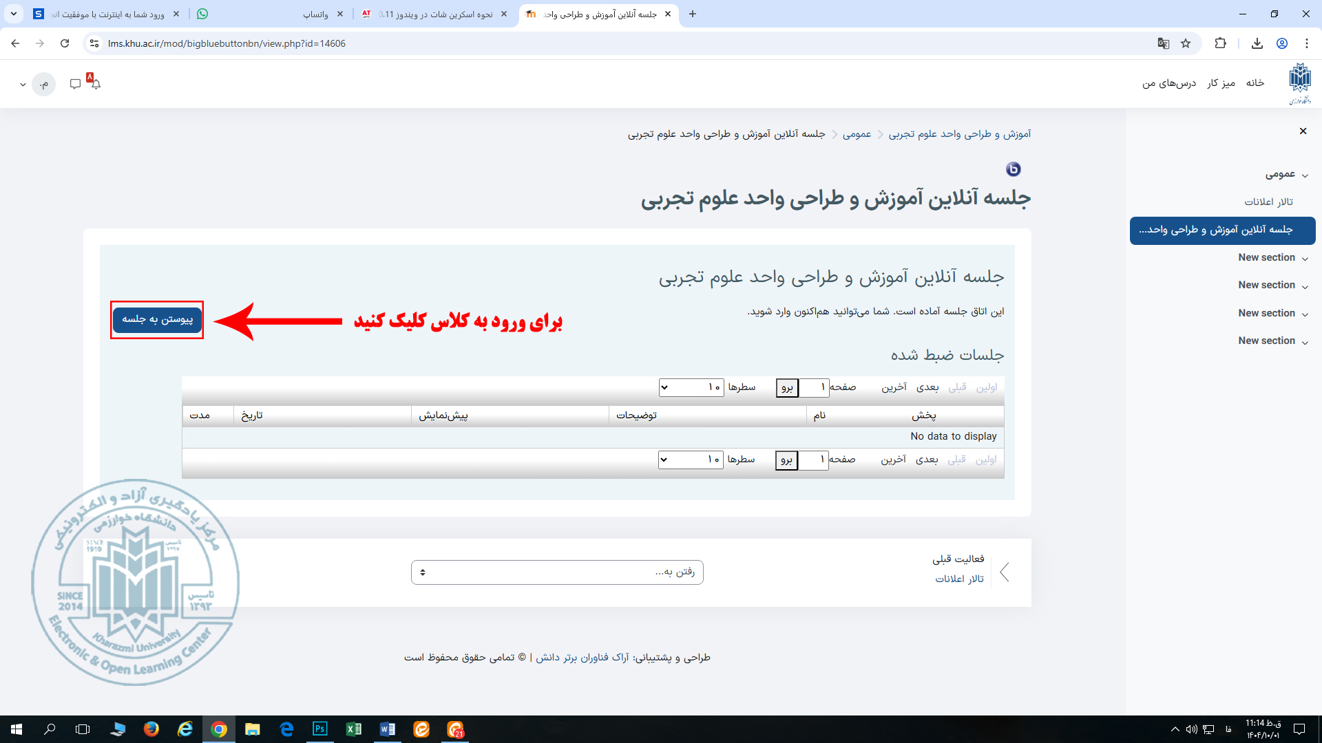Screen dimensions: 1322x743
Task: Click the top page number input field
Action: pyautogui.click(x=813, y=387)
